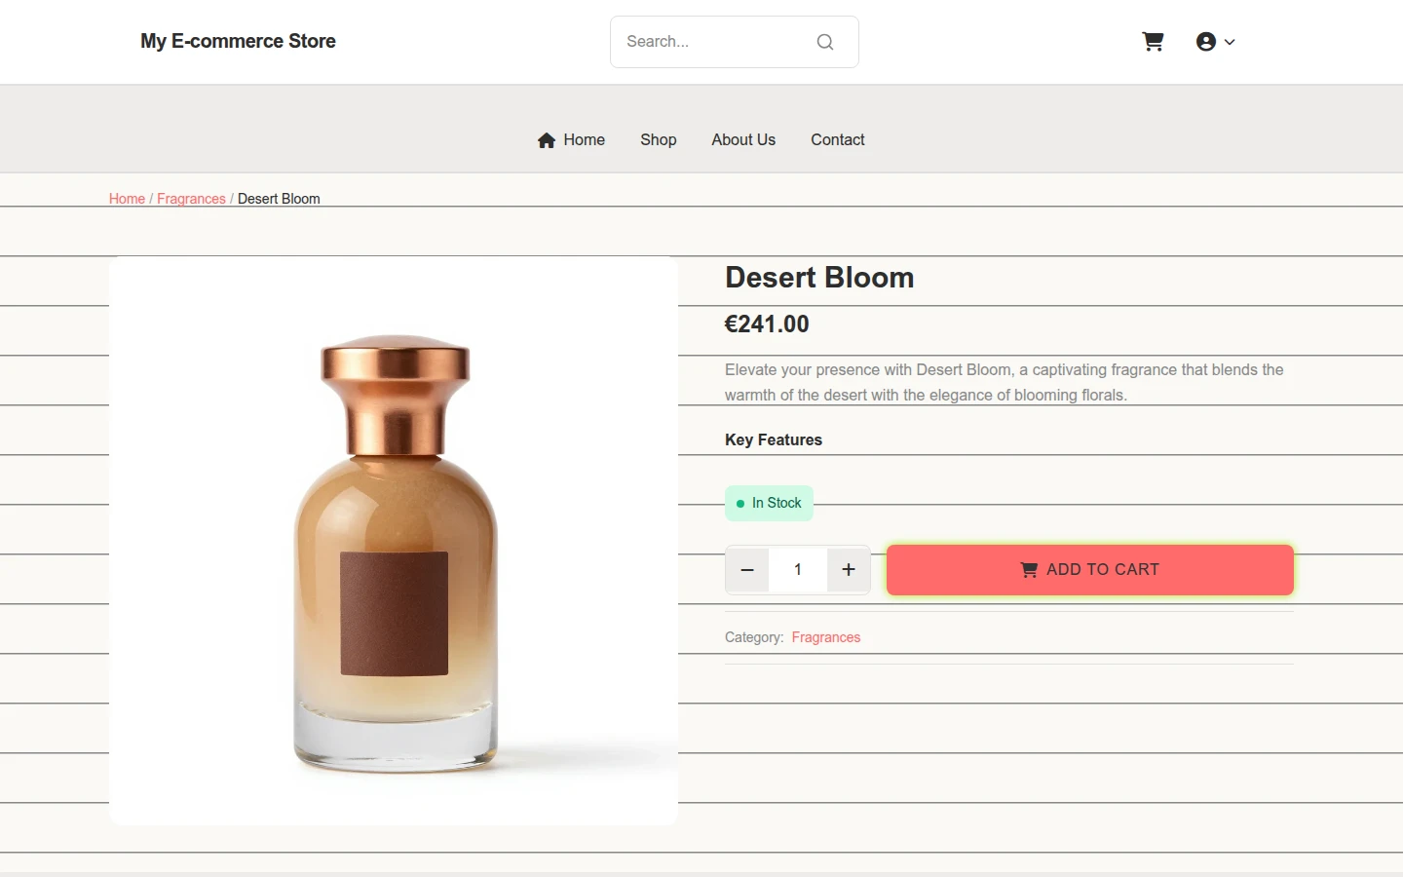Image resolution: width=1403 pixels, height=877 pixels.
Task: Open the shopping cart icon in the header
Action: click(x=1153, y=42)
